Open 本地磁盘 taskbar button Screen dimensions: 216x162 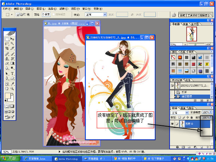point(96,159)
